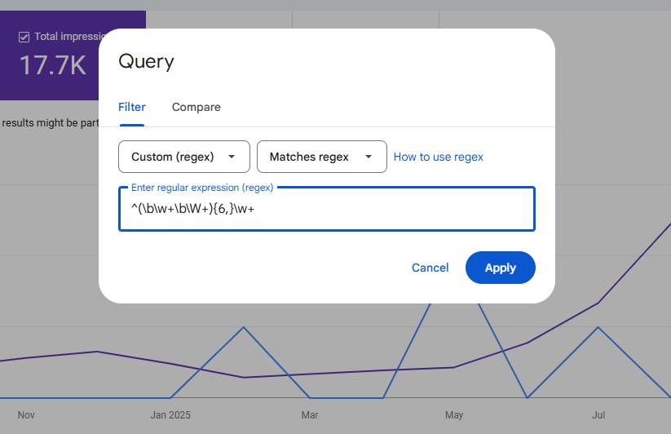Apply the regex query filter
The height and width of the screenshot is (434, 671).
500,268
